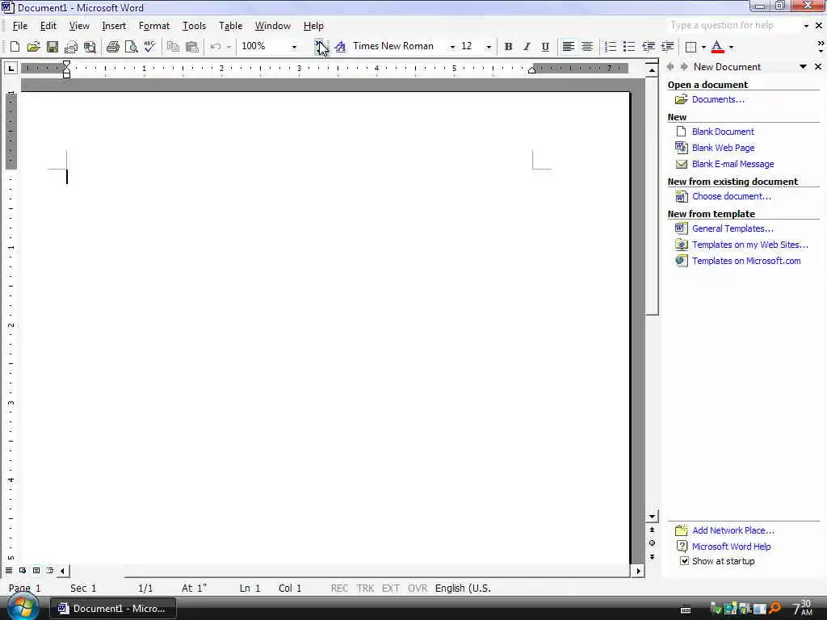Open Templates on Microsoft.com link
Image resolution: width=827 pixels, height=620 pixels.
pyautogui.click(x=745, y=261)
